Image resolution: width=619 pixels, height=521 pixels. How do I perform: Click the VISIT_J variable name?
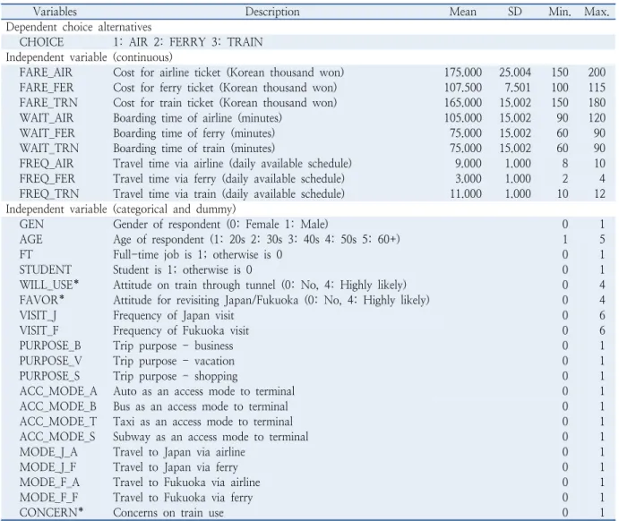point(38,315)
